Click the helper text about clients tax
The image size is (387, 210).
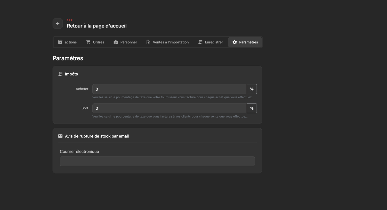(170, 117)
